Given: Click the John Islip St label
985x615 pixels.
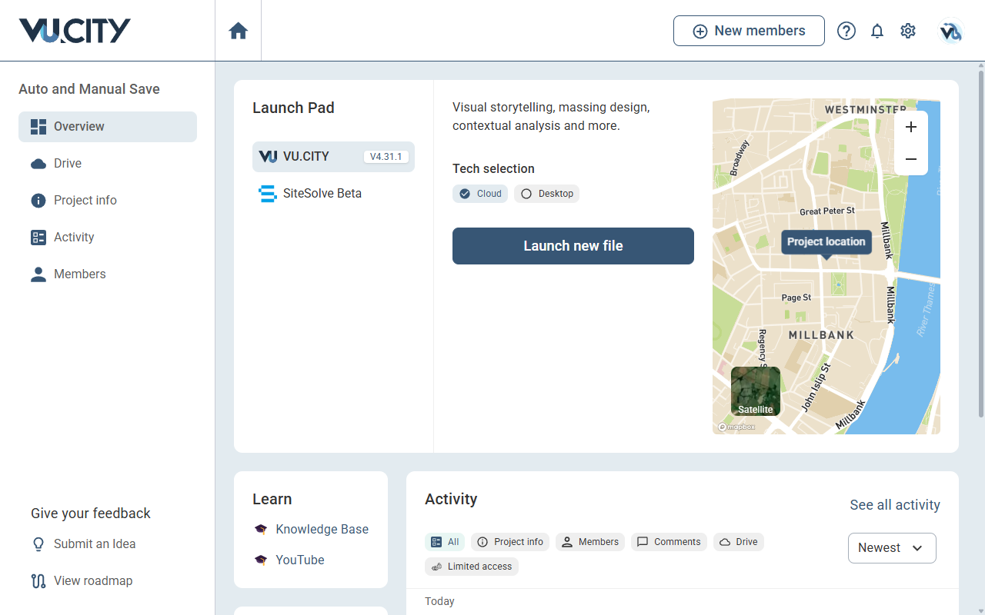Looking at the screenshot, I should [816, 387].
